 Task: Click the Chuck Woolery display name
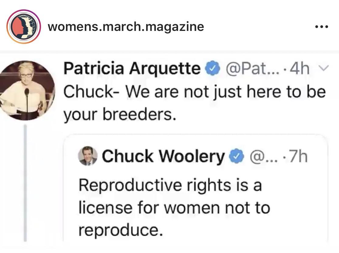click(x=163, y=156)
